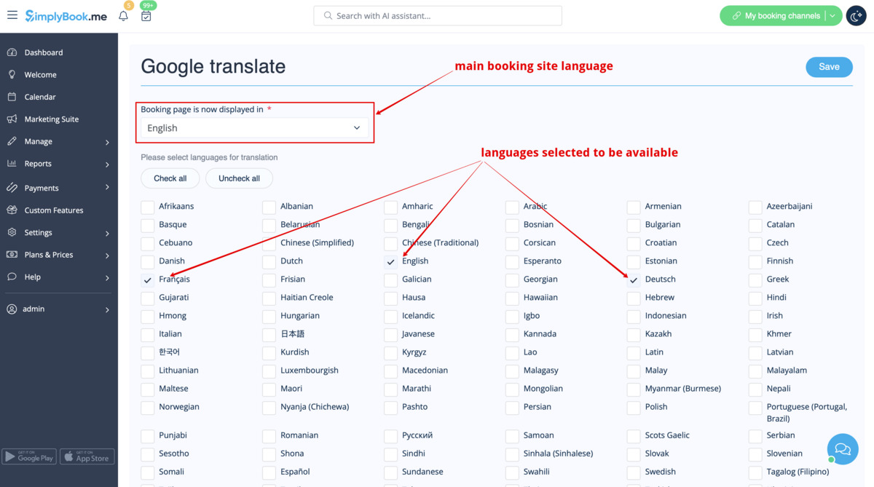Click the Dashboard sidebar icon
Image resolution: width=874 pixels, height=487 pixels.
(x=12, y=52)
